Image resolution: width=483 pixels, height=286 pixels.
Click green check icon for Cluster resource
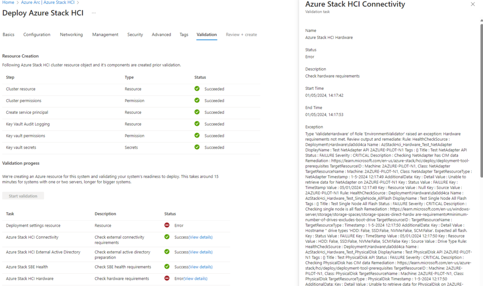197,89
